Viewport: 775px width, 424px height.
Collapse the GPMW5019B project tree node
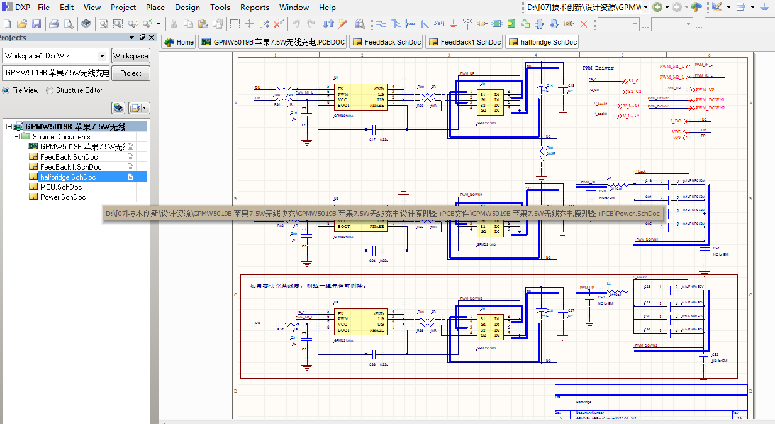coord(9,127)
